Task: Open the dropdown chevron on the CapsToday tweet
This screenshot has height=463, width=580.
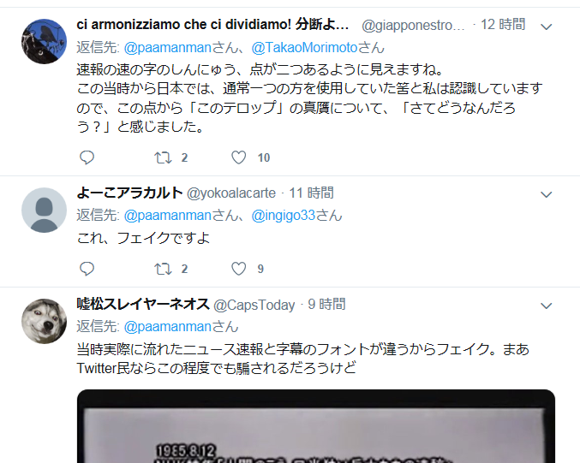Action: pos(546,306)
